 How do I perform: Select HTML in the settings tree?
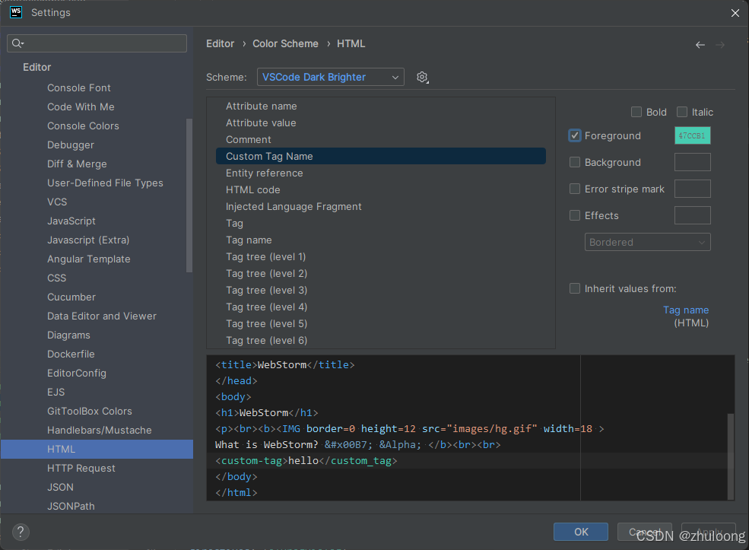point(97,449)
